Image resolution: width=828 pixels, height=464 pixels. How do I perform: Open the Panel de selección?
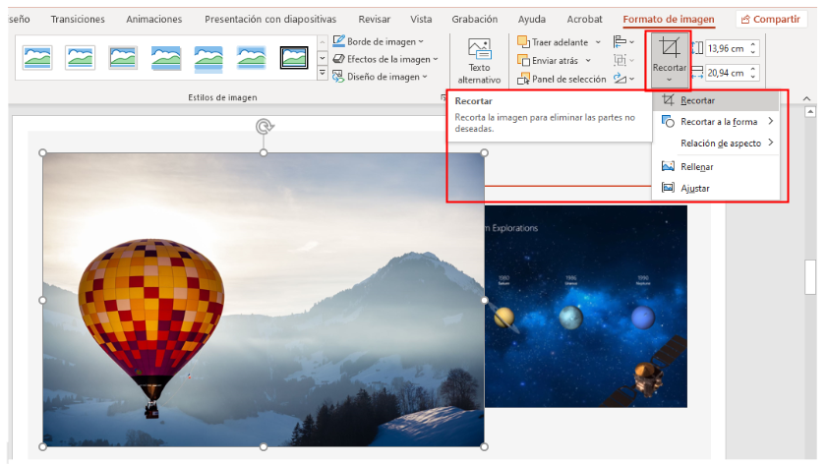pos(562,80)
